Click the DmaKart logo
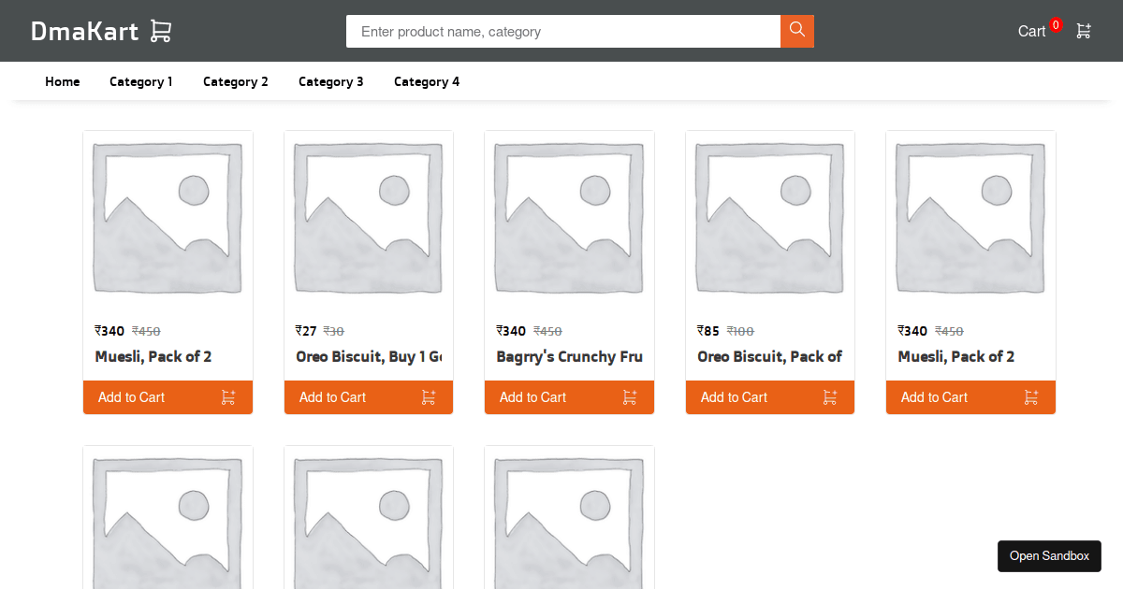The width and height of the screenshot is (1123, 589). 101,31
